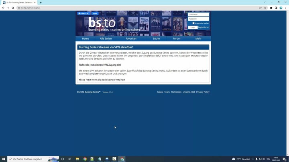The width and height of the screenshot is (289, 162).
Task: Open Google Chrome taskbar icon
Action: [x=85, y=159]
